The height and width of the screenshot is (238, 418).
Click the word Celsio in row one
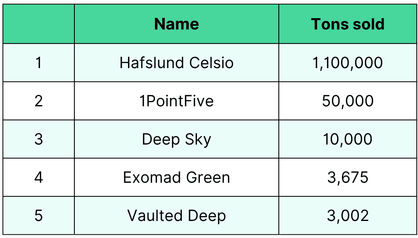(x=211, y=63)
